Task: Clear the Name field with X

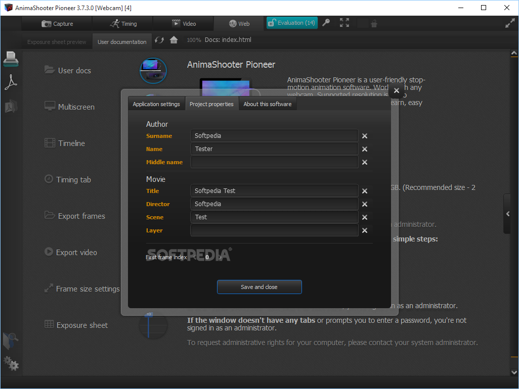Action: 364,149
